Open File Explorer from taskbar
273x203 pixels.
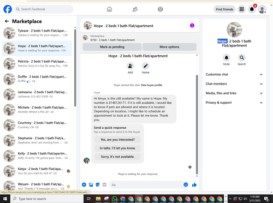(98, 199)
